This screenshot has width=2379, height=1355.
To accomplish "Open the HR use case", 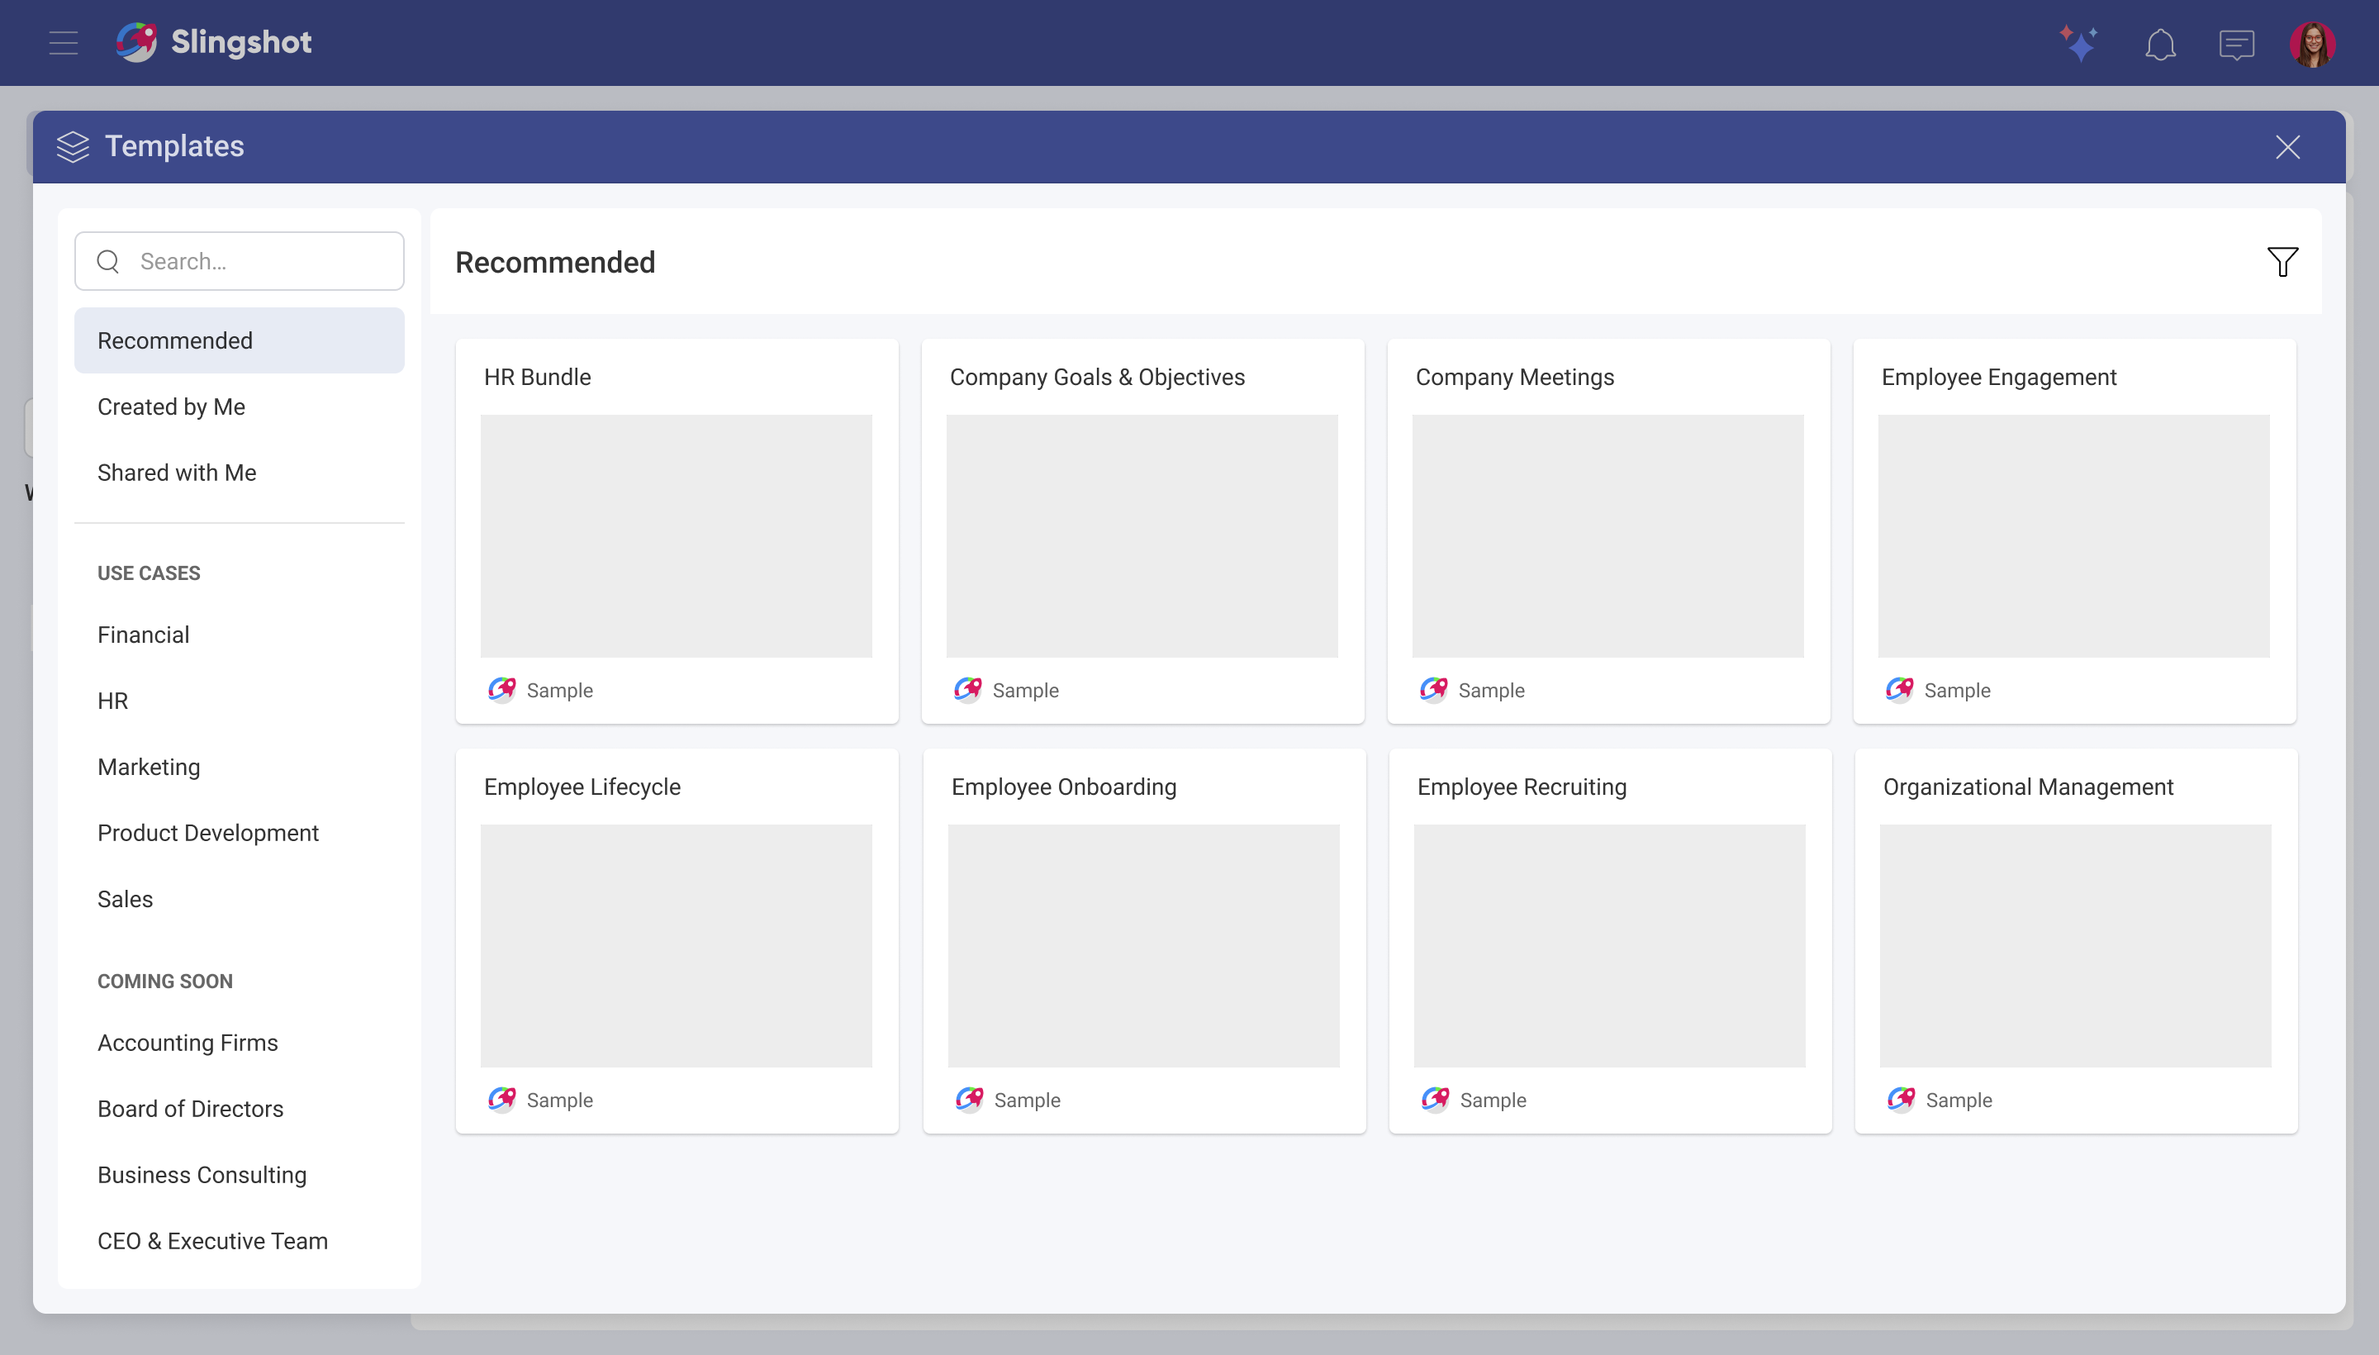I will (239, 701).
